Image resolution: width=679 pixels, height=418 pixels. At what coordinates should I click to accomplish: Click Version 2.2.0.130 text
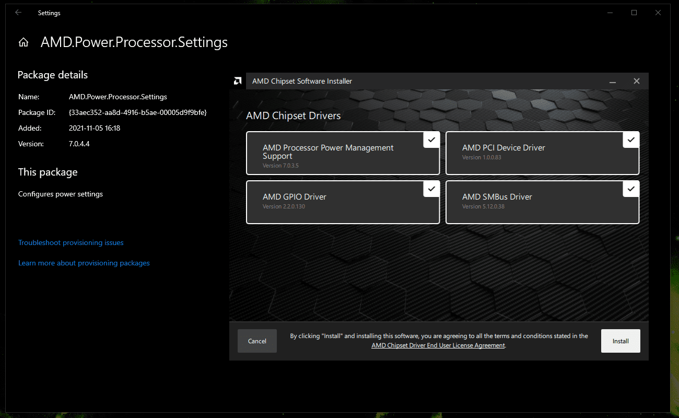[284, 206]
